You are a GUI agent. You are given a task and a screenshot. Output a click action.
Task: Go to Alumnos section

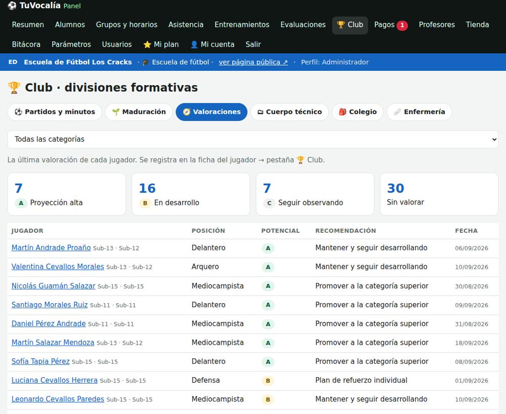point(70,25)
